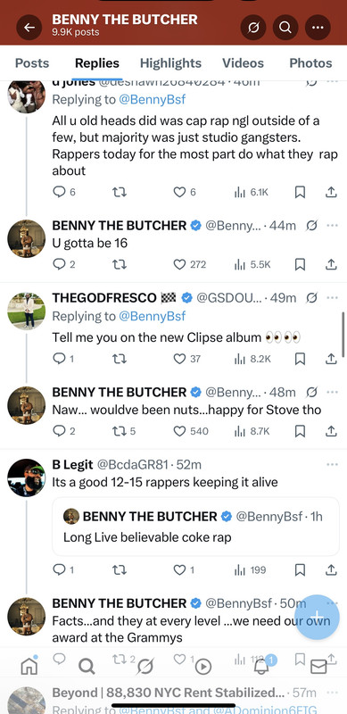347x714 pixels.
Task: Switch to the Highlights tab
Action: click(x=170, y=62)
